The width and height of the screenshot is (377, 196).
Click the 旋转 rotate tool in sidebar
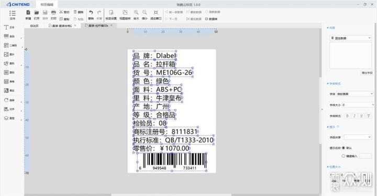[9, 100]
